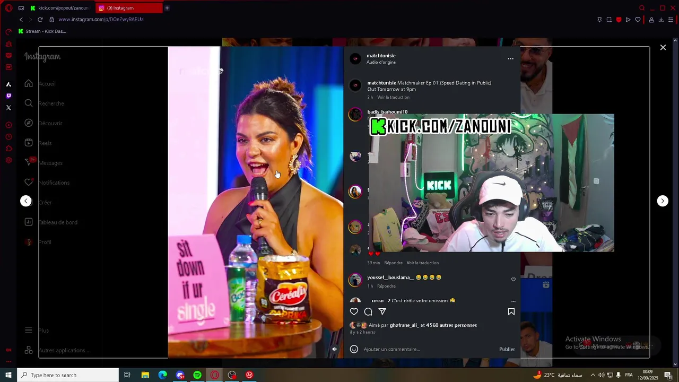Open X (Twitter) in Opera sidebar

(x=8, y=108)
